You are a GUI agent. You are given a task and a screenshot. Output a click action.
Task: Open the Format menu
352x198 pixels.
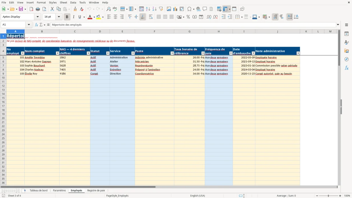click(41, 2)
